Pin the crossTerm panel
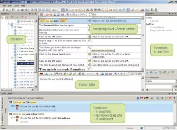This screenshot has height=130, width=177. [x=172, y=14]
